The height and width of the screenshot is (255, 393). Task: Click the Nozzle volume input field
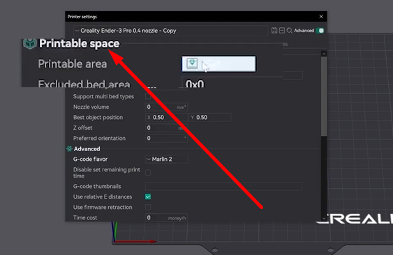(x=166, y=107)
